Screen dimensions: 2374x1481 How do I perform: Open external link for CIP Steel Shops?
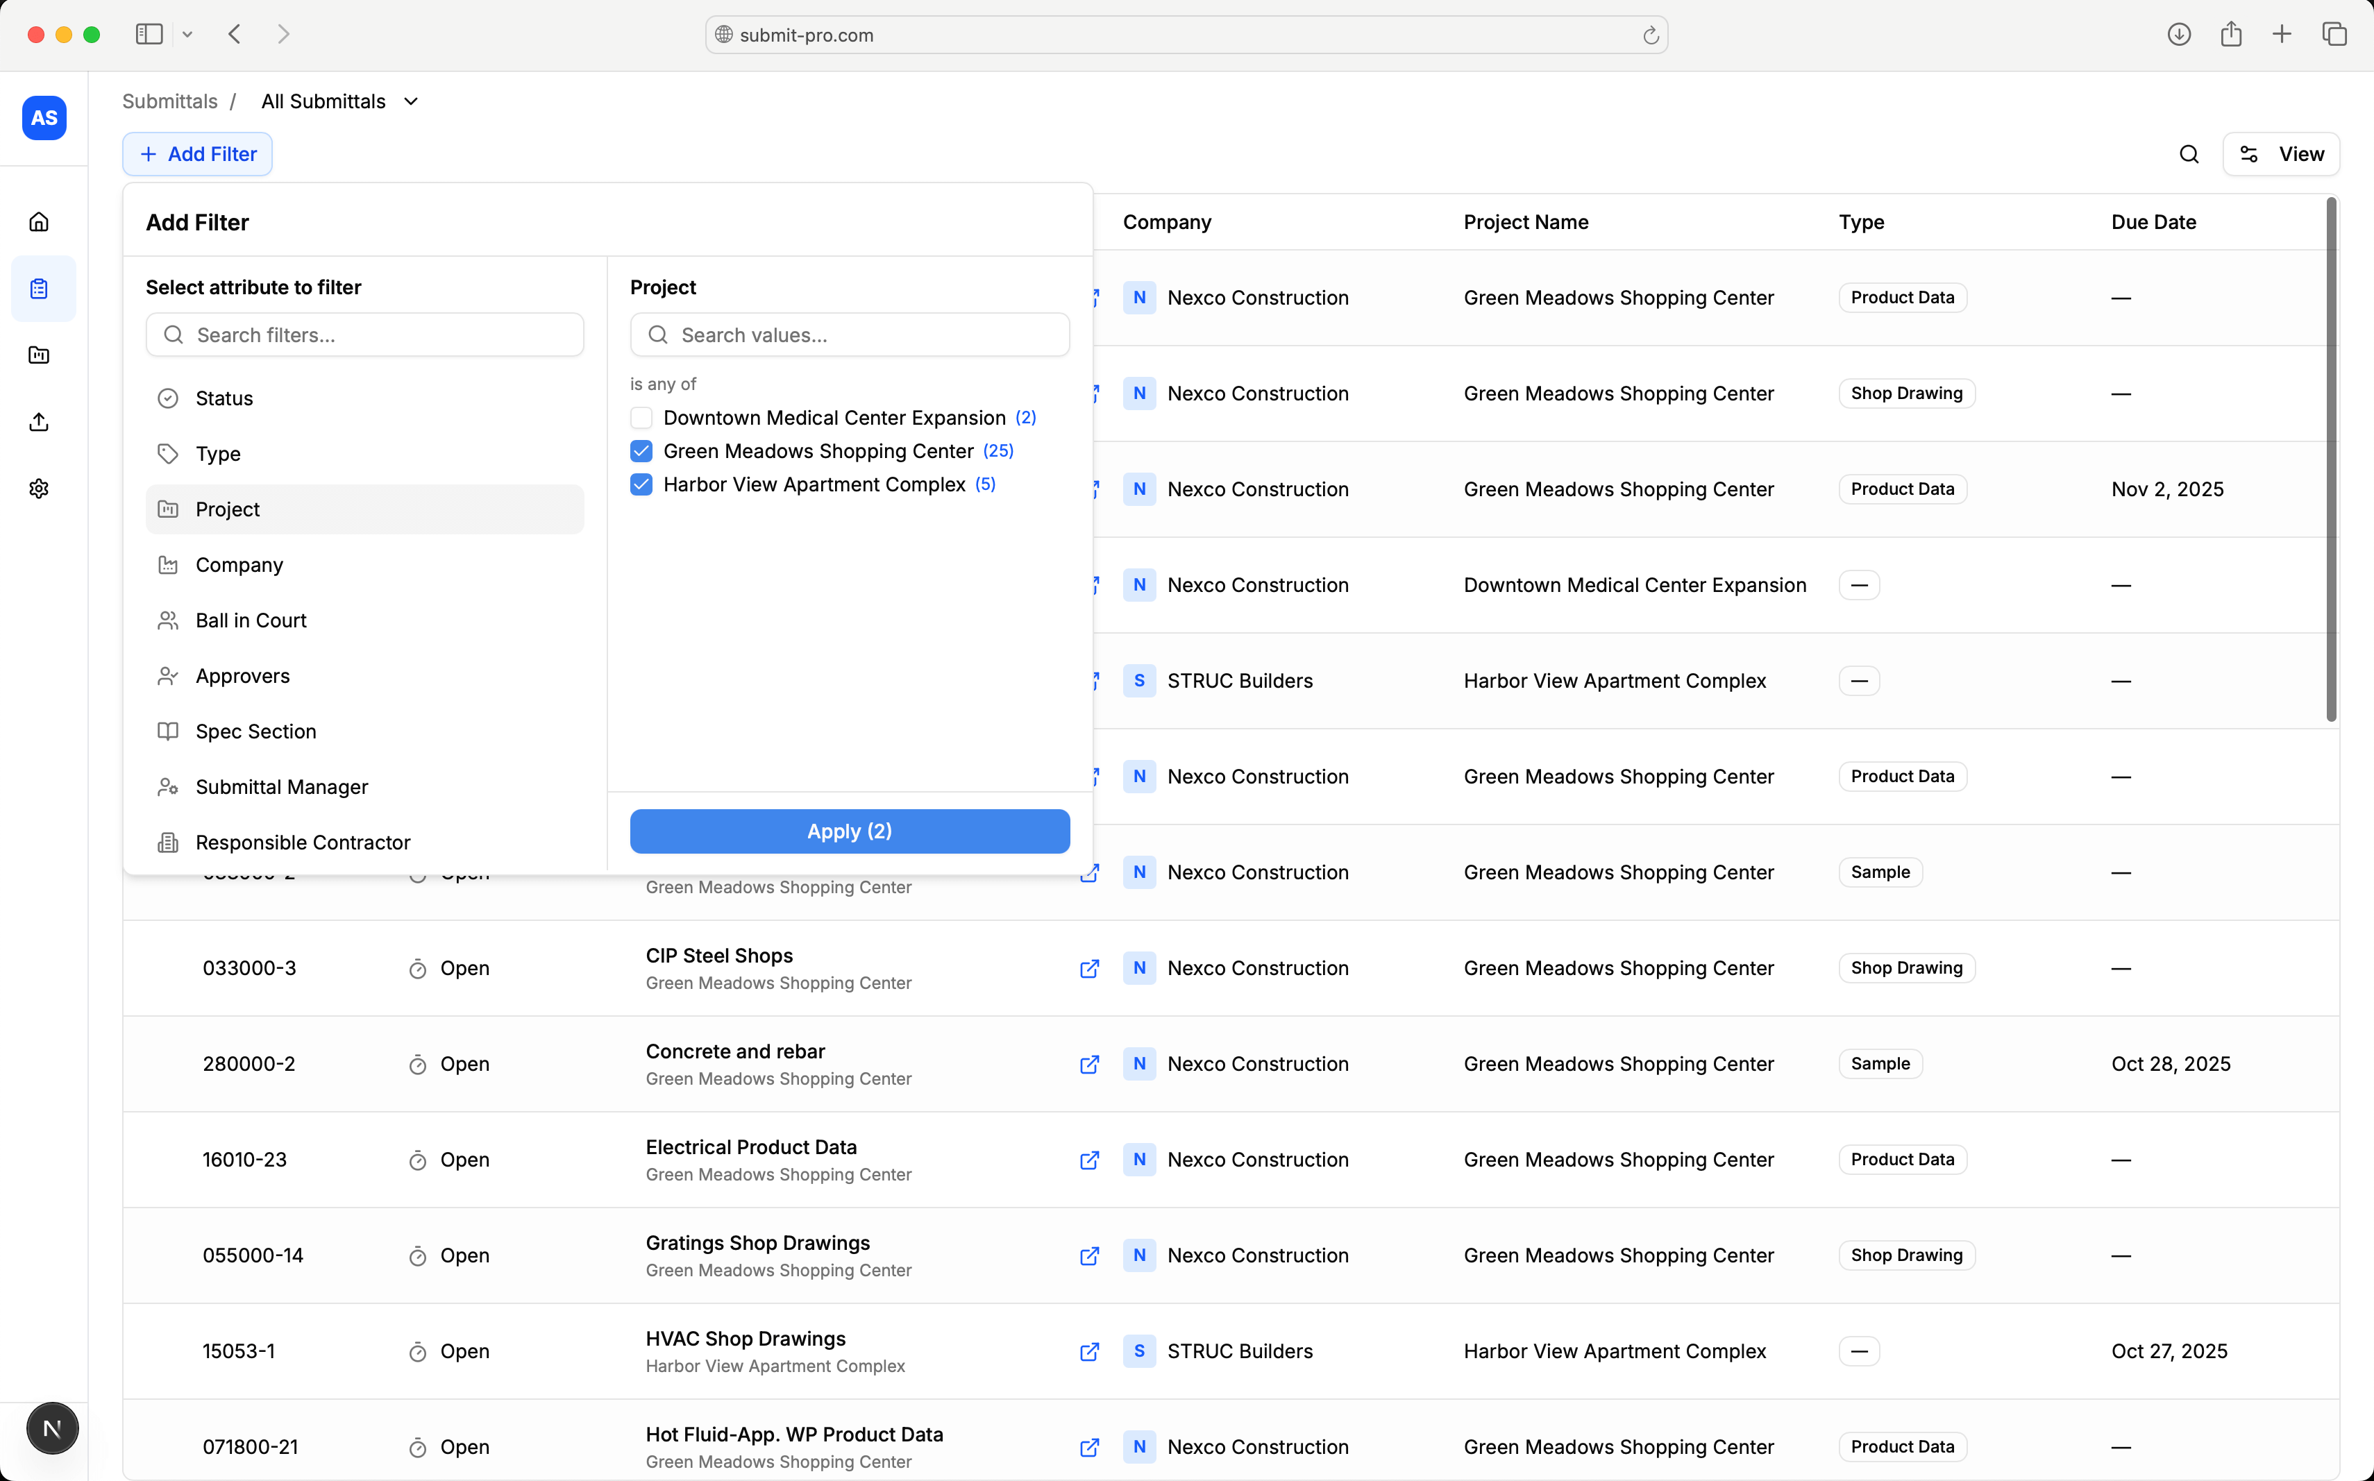pyautogui.click(x=1088, y=969)
